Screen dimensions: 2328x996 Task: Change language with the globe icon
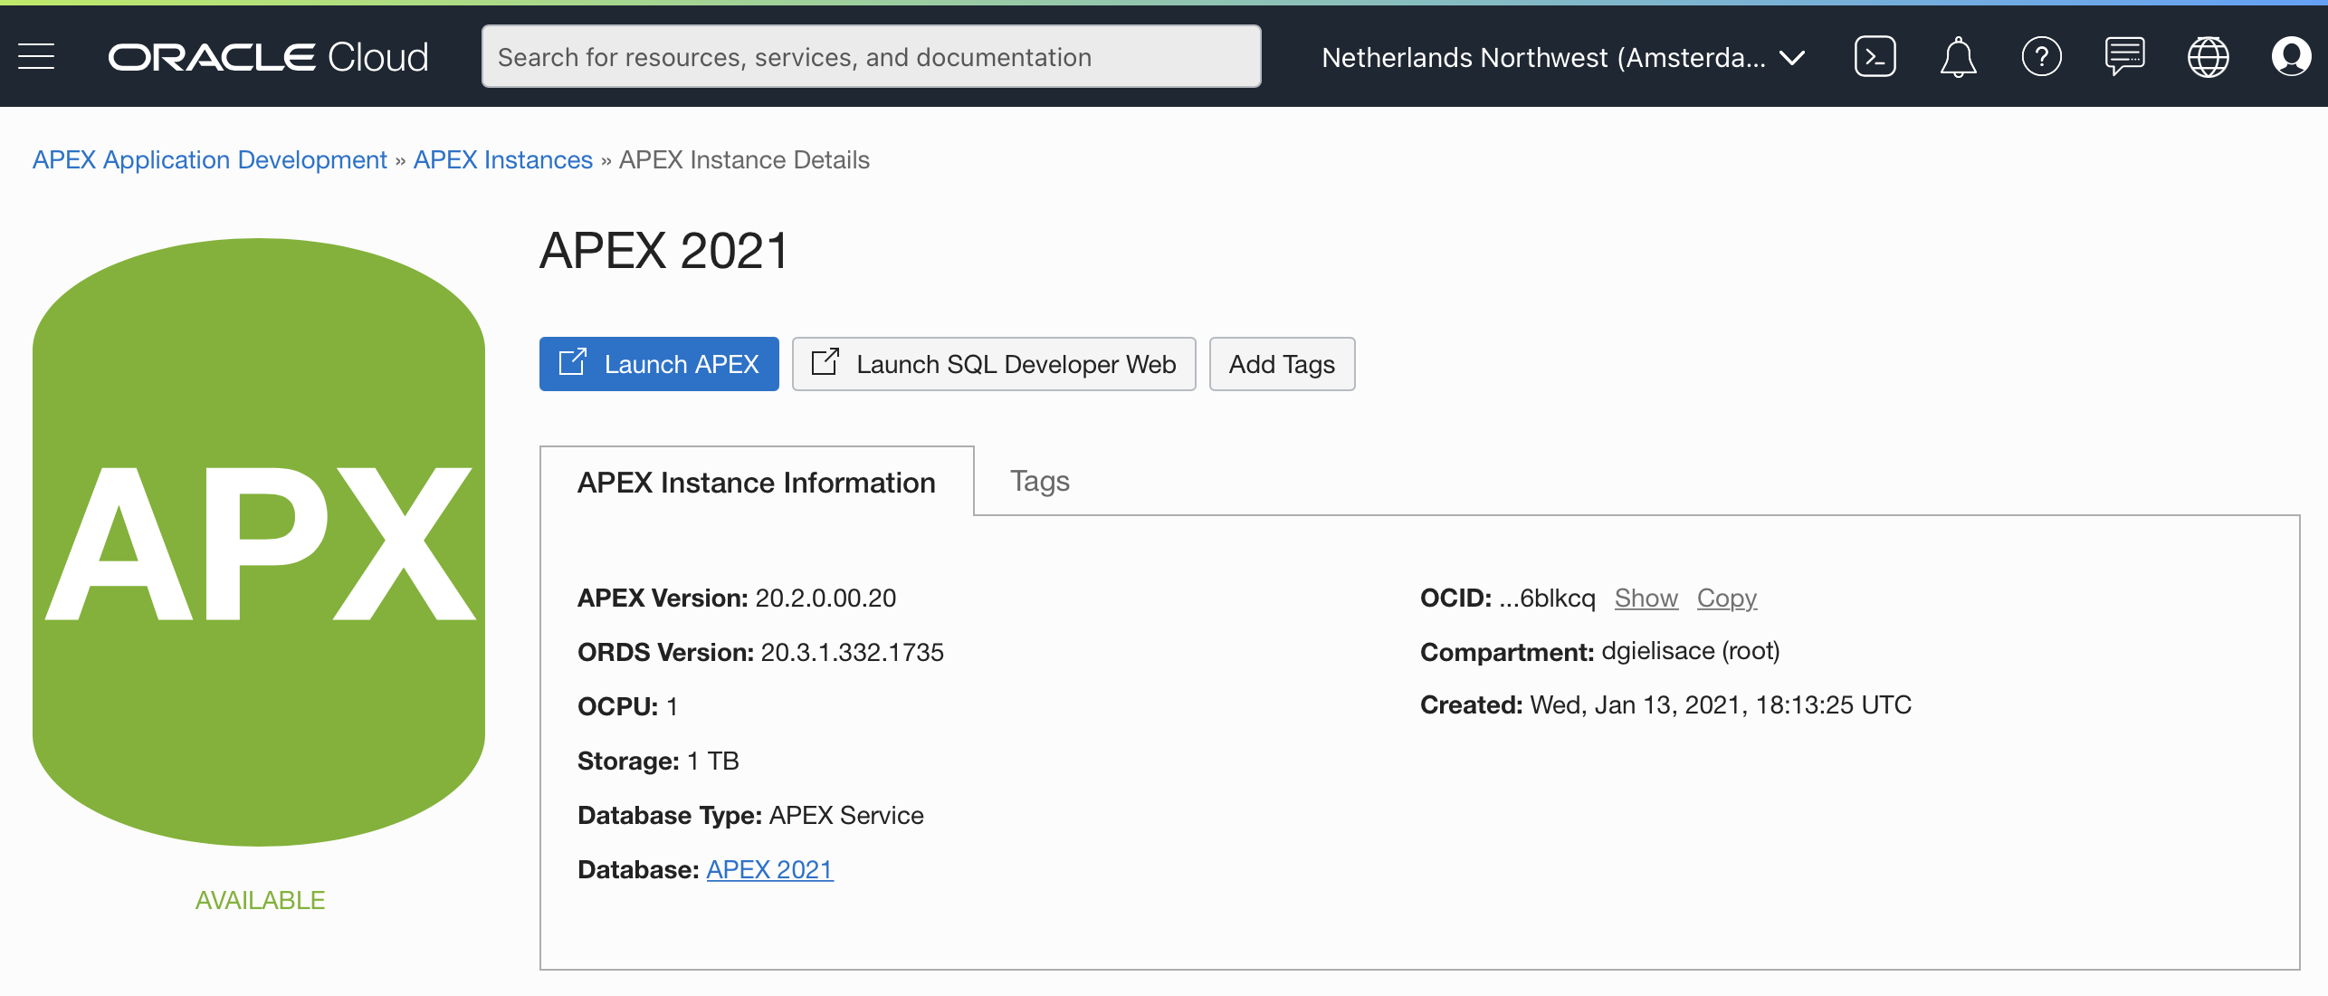pos(2208,56)
